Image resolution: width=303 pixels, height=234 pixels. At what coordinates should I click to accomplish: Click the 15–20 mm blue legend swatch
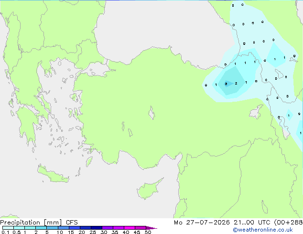tap(75, 228)
